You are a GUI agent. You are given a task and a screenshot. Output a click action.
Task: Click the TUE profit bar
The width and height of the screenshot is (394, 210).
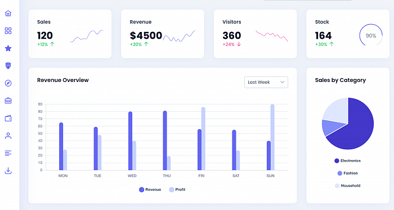(x=100, y=153)
